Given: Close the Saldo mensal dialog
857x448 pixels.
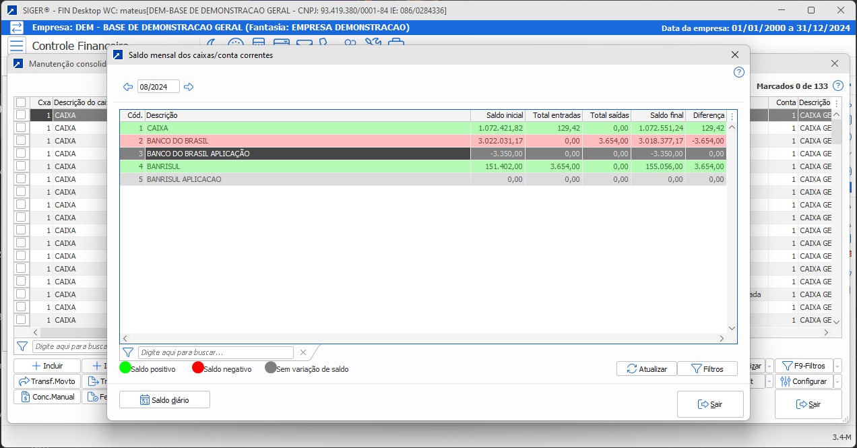Looking at the screenshot, I should tap(735, 55).
